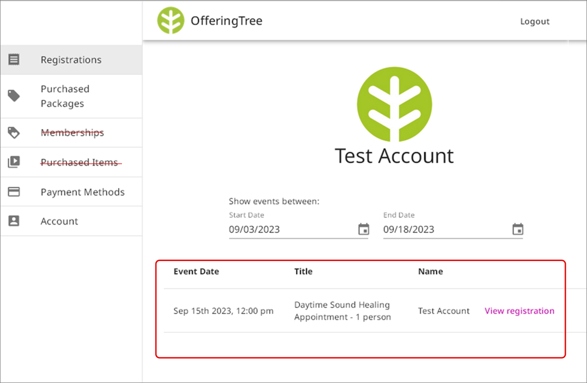Navigate to Payment Methods
Image resolution: width=587 pixels, height=383 pixels.
click(71, 192)
